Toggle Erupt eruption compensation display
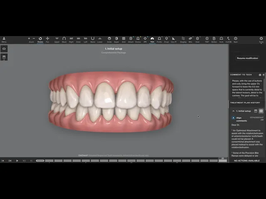This screenshot has width=266, height=199. coord(167,40)
